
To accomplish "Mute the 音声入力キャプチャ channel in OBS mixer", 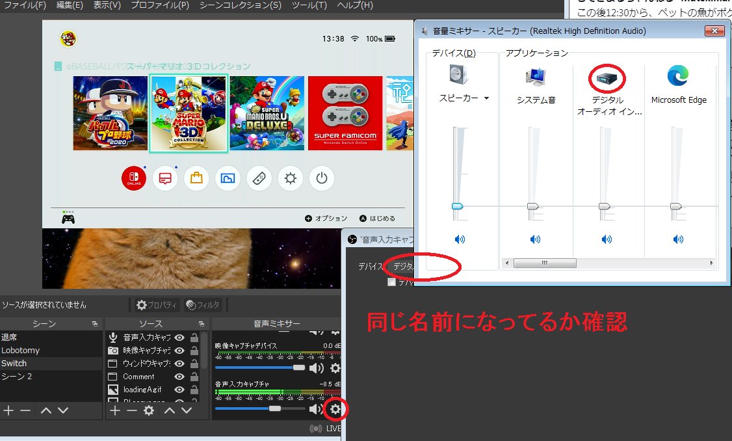I will coord(315,410).
